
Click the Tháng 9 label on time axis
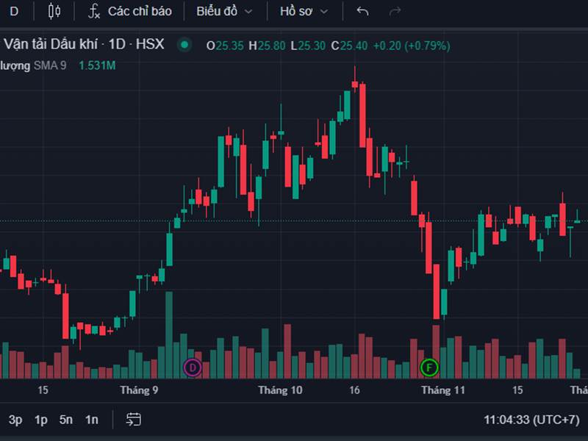coord(139,390)
